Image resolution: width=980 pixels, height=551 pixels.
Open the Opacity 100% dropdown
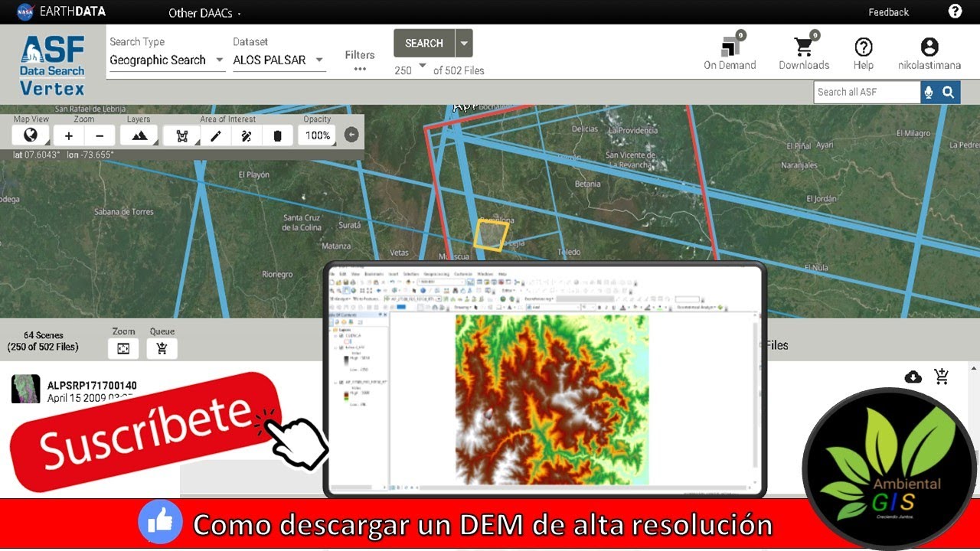tap(317, 135)
